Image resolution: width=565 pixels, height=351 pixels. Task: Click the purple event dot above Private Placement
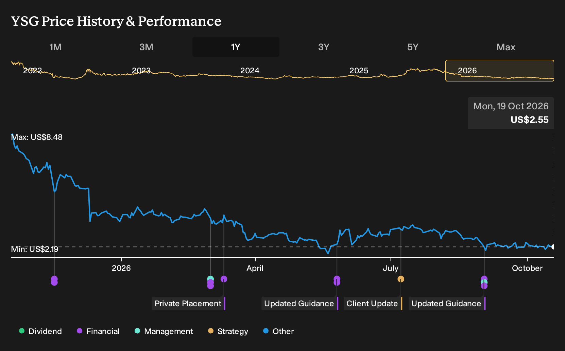point(224,279)
